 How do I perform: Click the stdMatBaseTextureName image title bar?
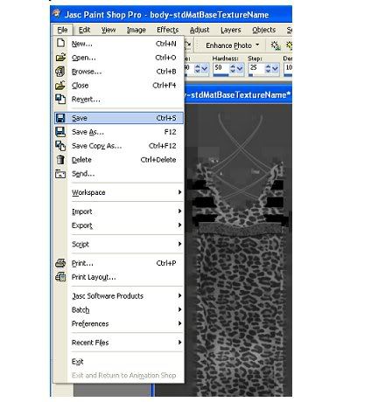pos(238,94)
